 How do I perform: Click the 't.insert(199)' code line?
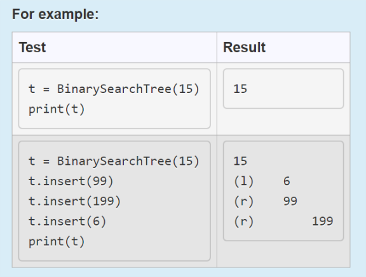(74, 201)
